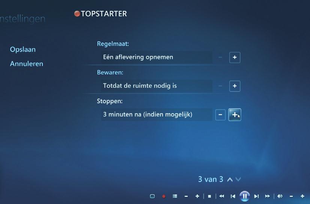Lower volume with minus next to speaker

tap(291, 196)
